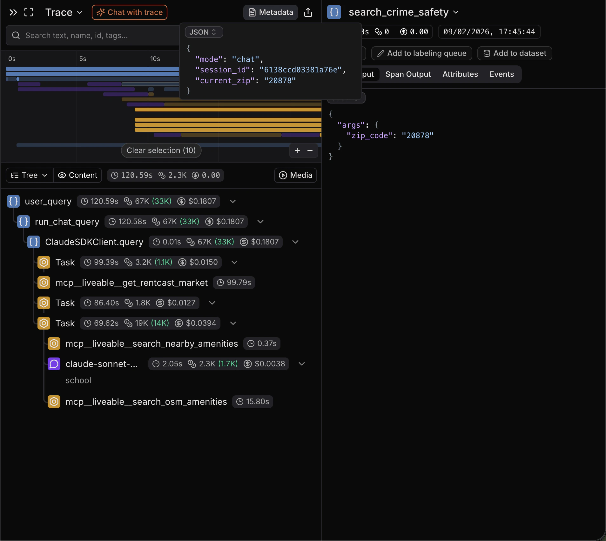Click the chat bubble icon on the claude-sonnet span
This screenshot has height=541, width=606.
(53, 364)
